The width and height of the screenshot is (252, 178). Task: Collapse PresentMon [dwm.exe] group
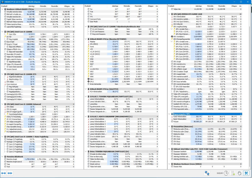pos(169,127)
